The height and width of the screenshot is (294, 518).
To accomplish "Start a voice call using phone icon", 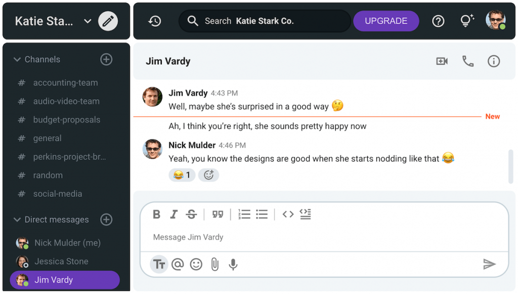I will pos(468,61).
